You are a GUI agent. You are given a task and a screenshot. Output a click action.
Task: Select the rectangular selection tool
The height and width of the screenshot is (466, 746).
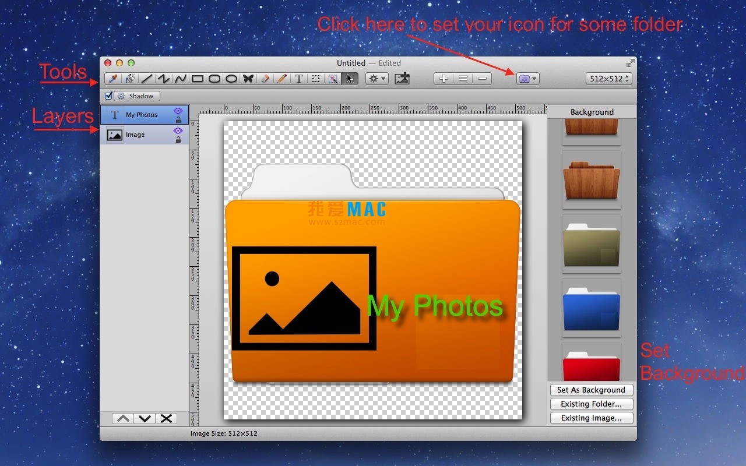[x=315, y=78]
